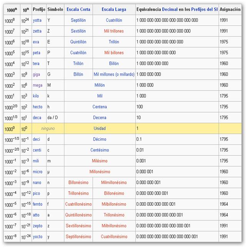Open Prefijos del SI header link

[x=204, y=10]
